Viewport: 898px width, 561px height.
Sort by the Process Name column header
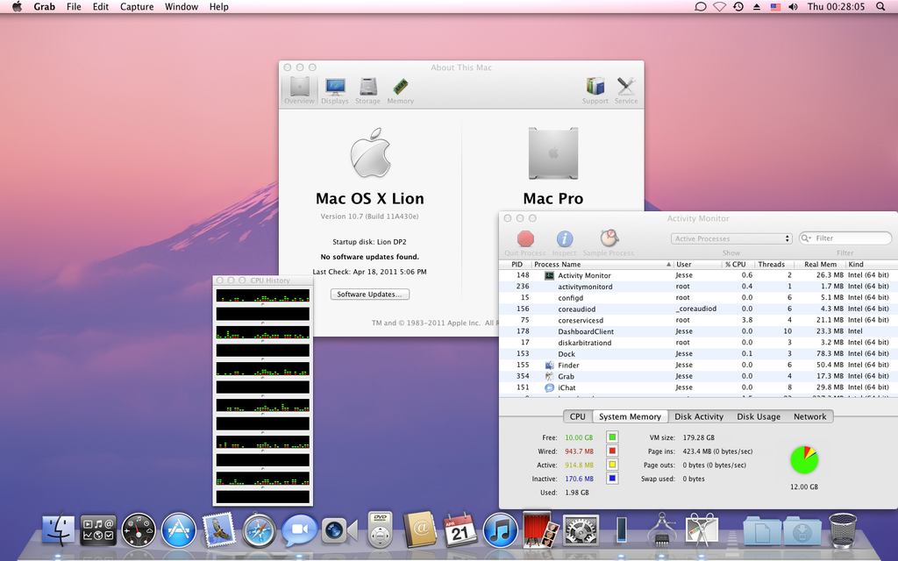pyautogui.click(x=602, y=265)
